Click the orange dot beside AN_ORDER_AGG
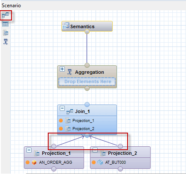Screen dimensions: 186x174 28,162
